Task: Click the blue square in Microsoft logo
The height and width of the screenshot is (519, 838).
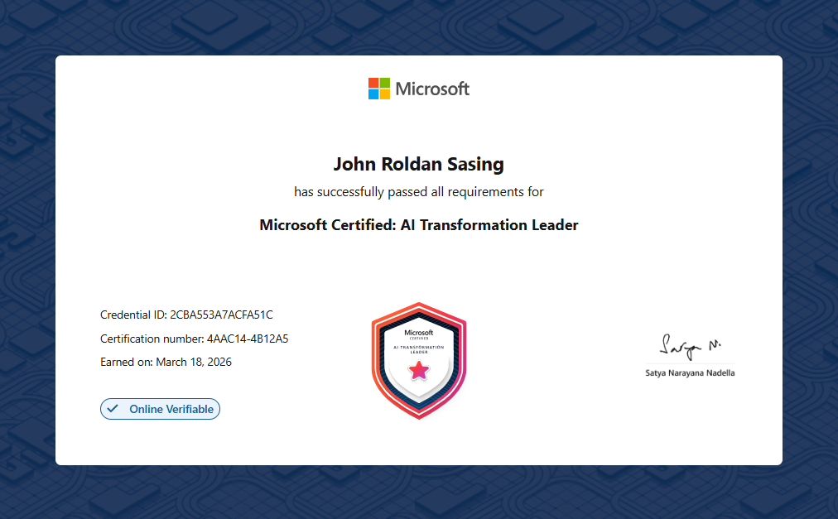Action: 373,94
